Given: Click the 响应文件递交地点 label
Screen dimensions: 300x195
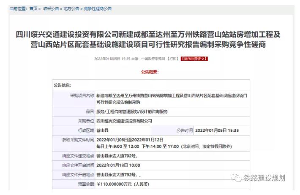Looking at the screenshot, I should point(78,156).
